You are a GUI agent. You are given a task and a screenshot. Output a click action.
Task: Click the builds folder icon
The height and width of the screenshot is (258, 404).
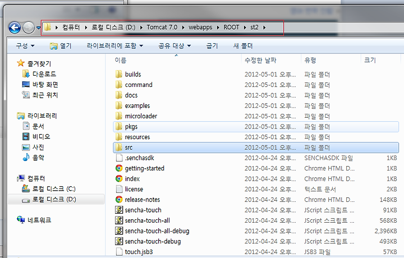coord(118,74)
